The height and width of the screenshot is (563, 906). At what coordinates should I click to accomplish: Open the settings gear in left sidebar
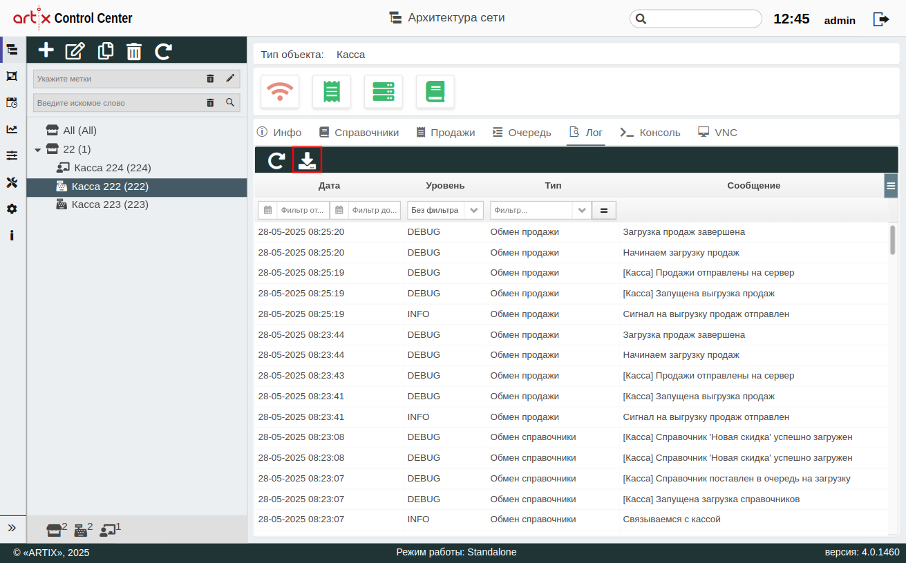pyautogui.click(x=12, y=209)
